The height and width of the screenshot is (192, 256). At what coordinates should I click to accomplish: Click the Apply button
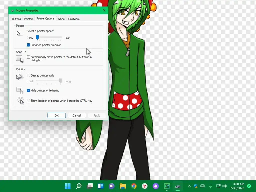coord(97,115)
